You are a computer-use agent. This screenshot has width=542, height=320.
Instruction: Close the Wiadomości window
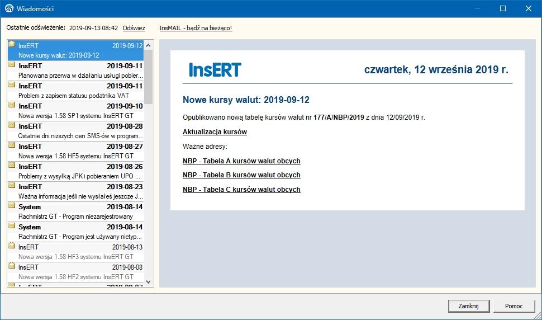click(529, 8)
